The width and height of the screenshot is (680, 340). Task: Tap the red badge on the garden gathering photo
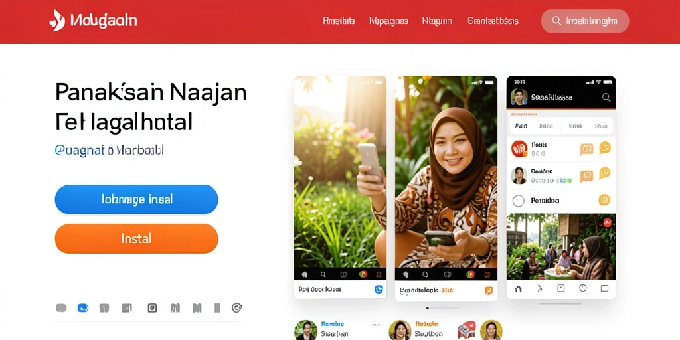[x=607, y=222]
